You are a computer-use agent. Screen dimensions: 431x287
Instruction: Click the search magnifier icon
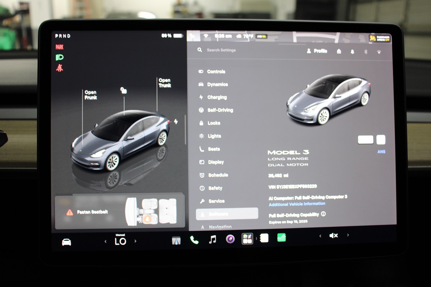[x=200, y=50]
